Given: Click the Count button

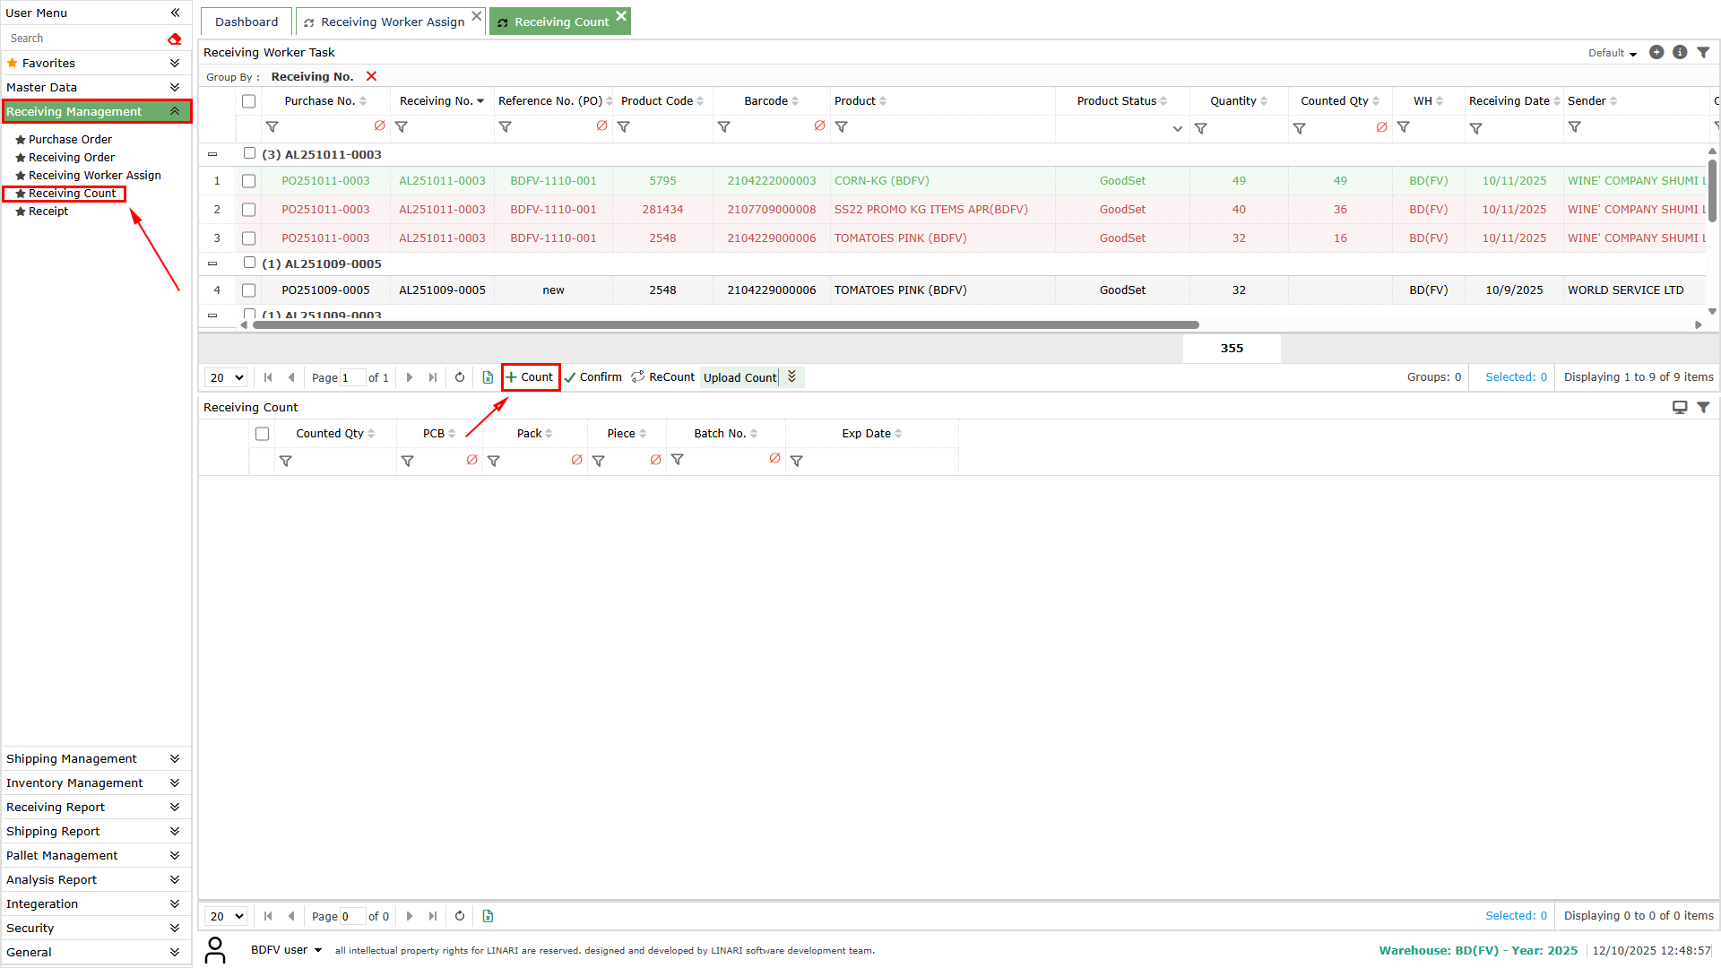Looking at the screenshot, I should (531, 377).
